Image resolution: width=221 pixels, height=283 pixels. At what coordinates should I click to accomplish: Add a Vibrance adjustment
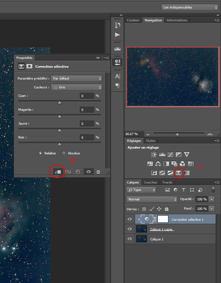tap(187, 154)
